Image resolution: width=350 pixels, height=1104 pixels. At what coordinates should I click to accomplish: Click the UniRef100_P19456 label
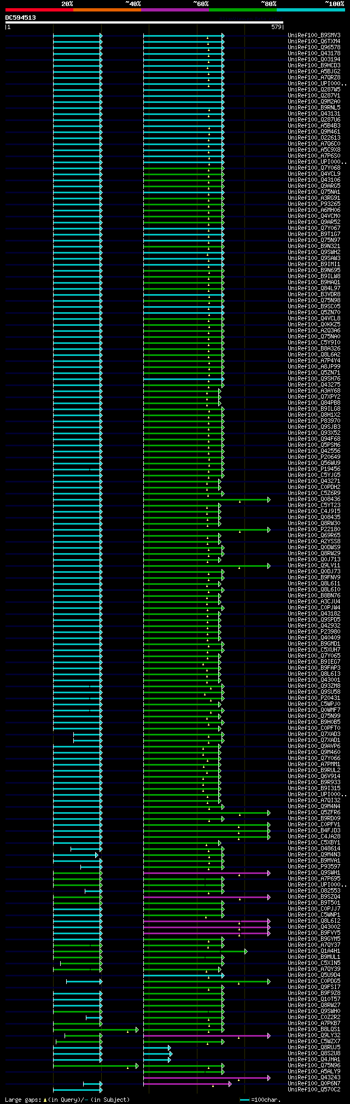314,469
